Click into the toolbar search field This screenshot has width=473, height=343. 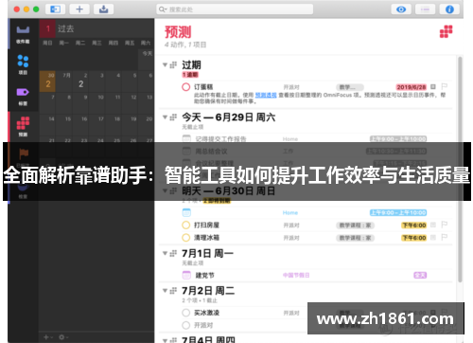tap(235, 9)
